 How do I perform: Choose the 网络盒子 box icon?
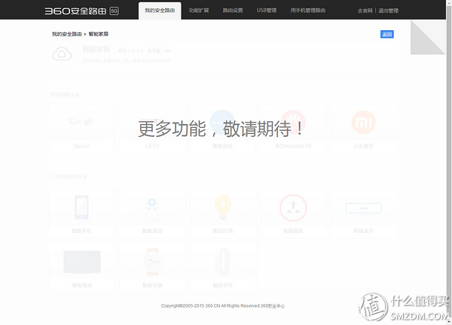pos(364,208)
